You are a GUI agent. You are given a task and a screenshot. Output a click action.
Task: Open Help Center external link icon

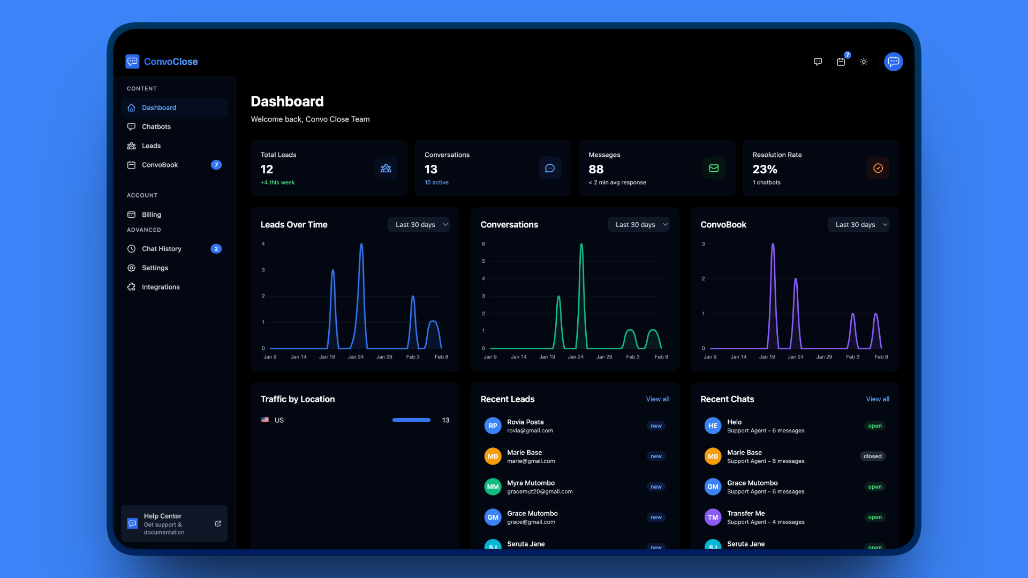click(218, 523)
